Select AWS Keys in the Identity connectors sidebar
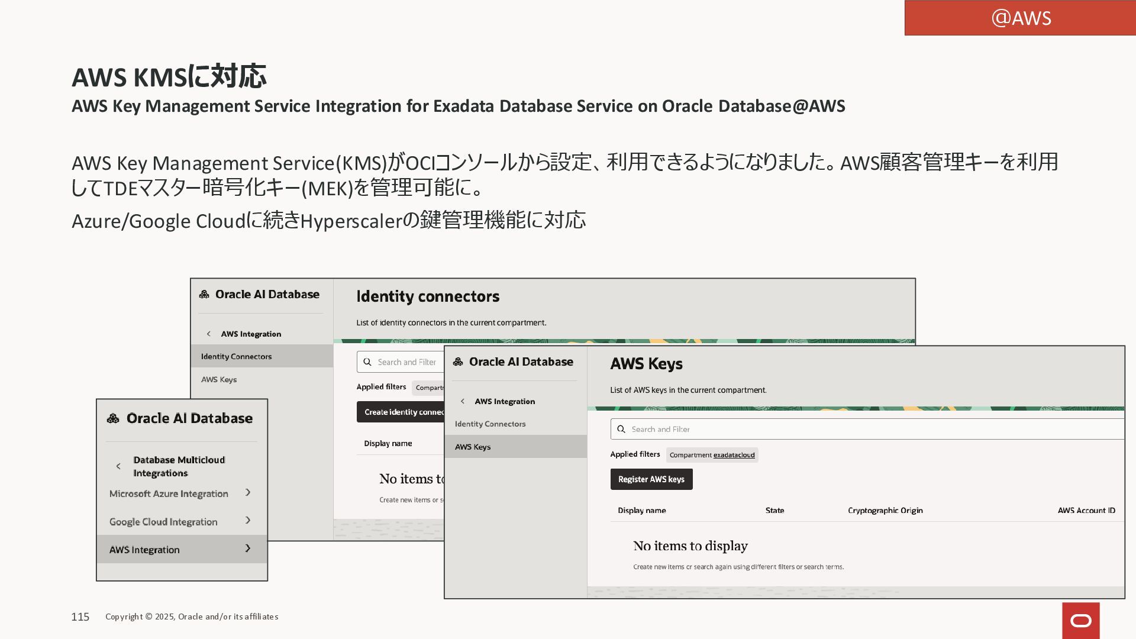Image resolution: width=1136 pixels, height=639 pixels. (x=219, y=379)
